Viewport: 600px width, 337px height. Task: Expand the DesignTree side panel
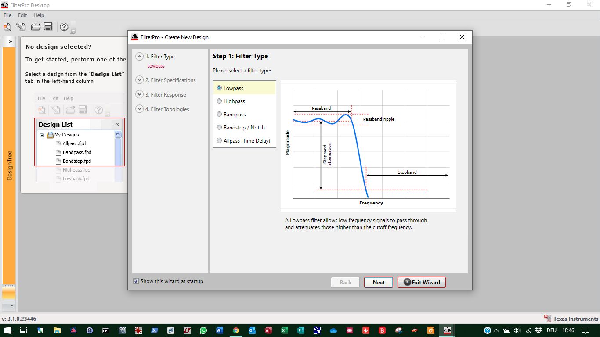click(10, 41)
